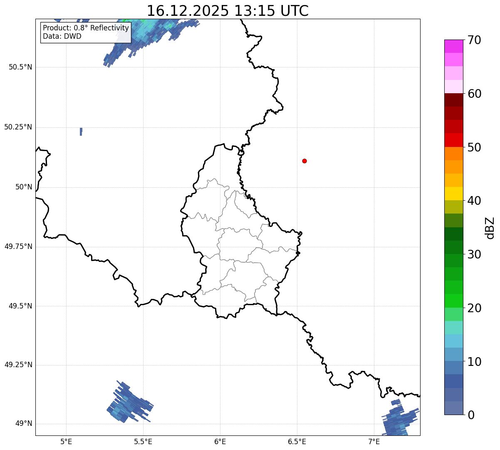Click the small isolated radar echo near 50.25°N
The width and height of the screenshot is (500, 450).
click(x=81, y=132)
